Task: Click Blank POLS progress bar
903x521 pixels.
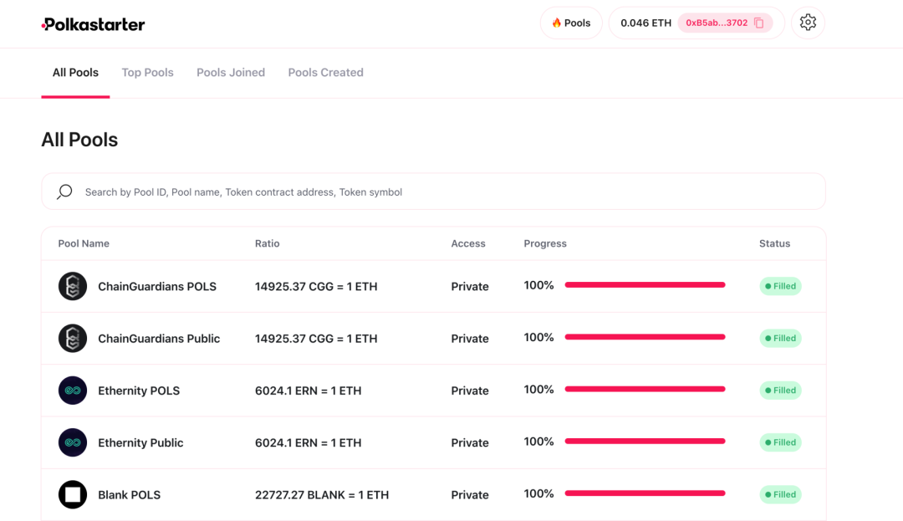Action: (x=645, y=493)
